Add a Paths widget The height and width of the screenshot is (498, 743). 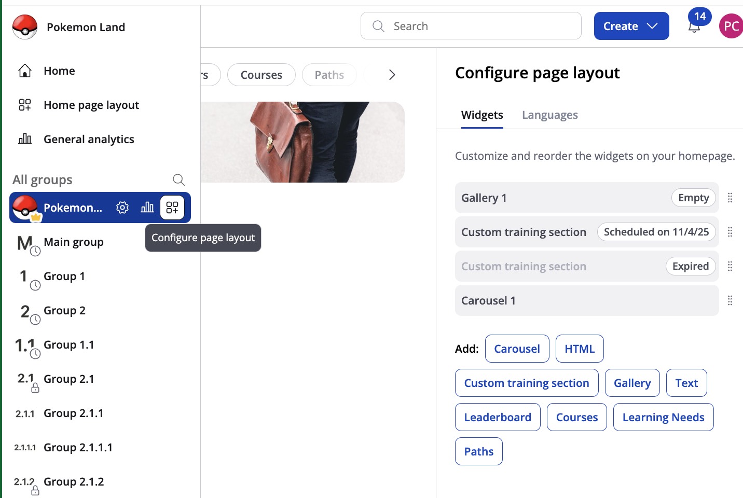click(x=478, y=451)
